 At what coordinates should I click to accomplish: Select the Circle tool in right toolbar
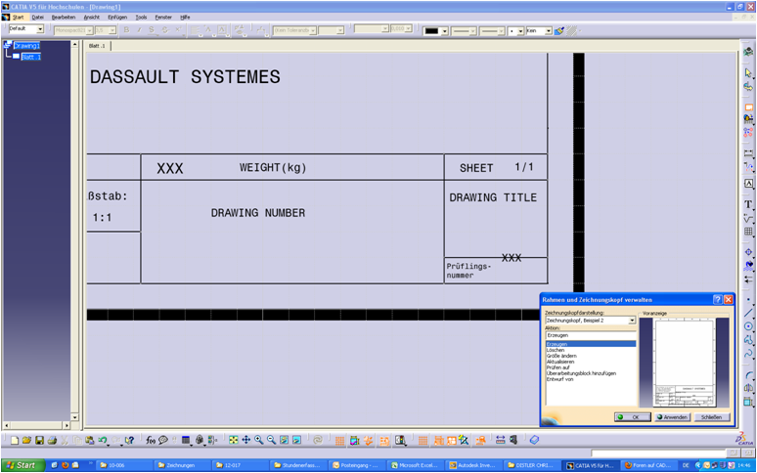click(x=748, y=326)
